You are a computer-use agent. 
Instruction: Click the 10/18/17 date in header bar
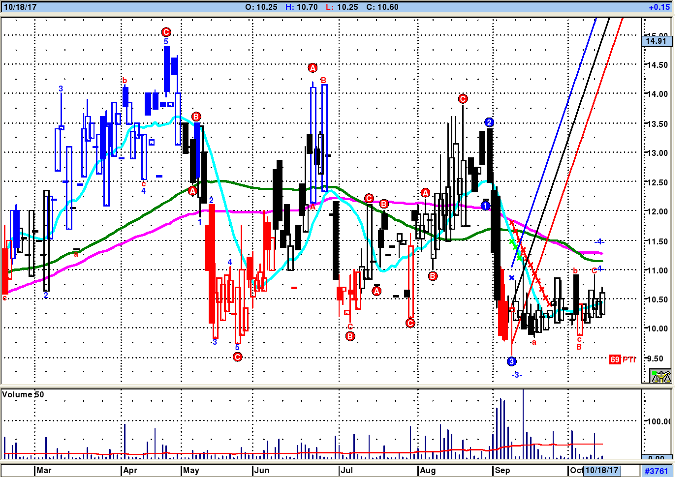20,7
